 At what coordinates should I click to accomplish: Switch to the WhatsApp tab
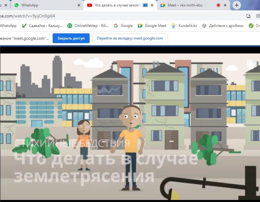40,5
